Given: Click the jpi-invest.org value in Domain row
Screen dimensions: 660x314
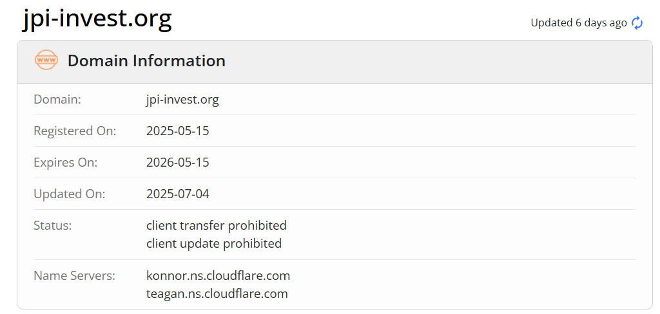Looking at the screenshot, I should [182, 100].
